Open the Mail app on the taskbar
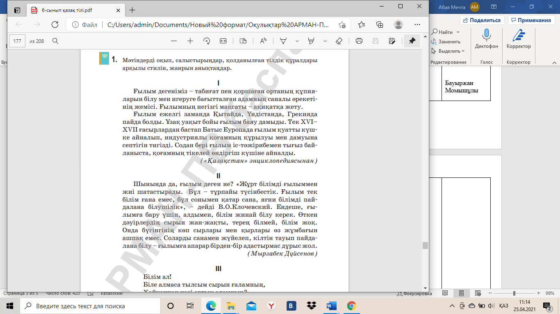This screenshot has height=314, width=560. pos(251,306)
